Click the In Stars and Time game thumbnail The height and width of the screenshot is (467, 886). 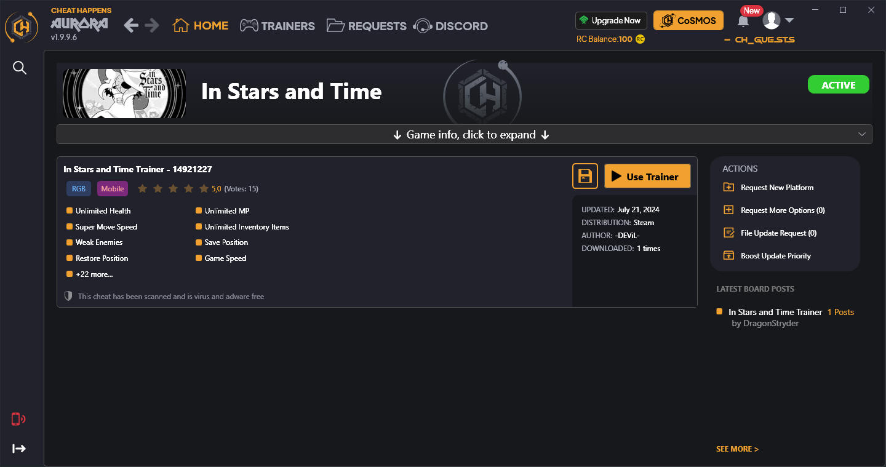124,93
